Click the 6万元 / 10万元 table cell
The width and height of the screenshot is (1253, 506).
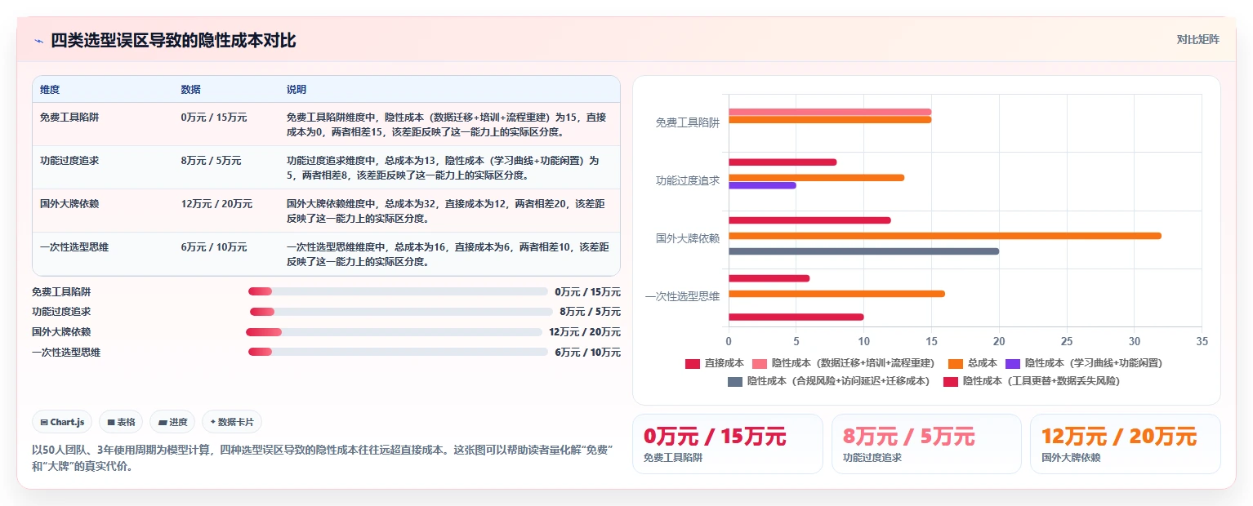point(214,247)
